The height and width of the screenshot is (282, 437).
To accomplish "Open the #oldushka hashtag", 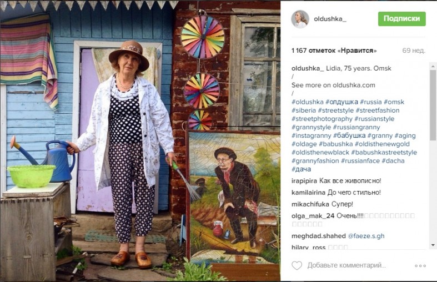I will click(308, 102).
